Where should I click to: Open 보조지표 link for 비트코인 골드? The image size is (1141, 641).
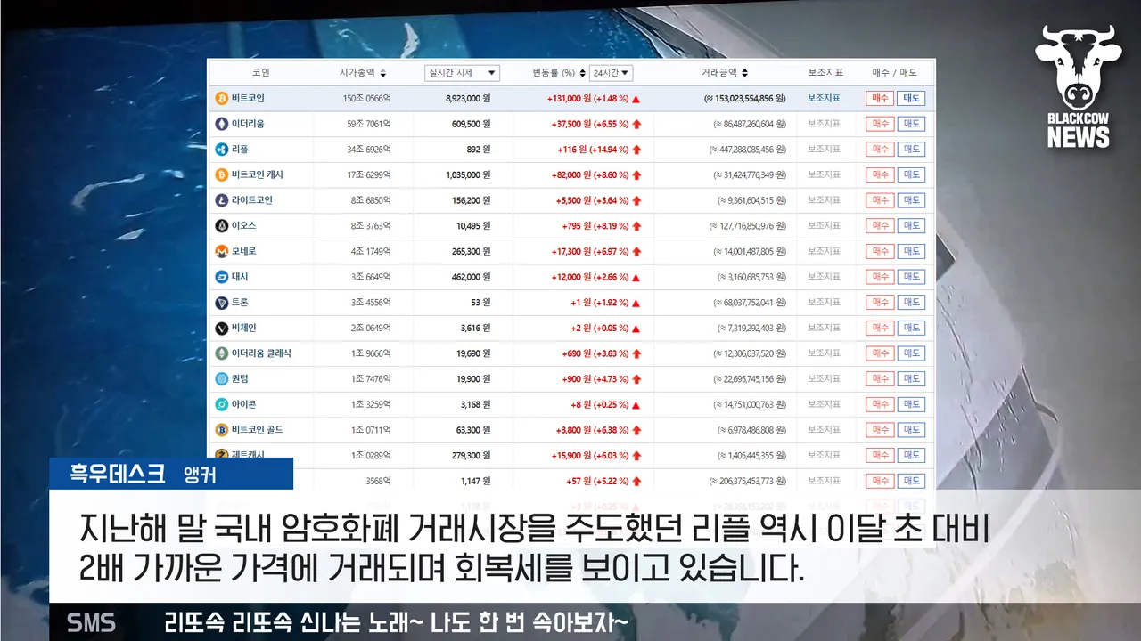tap(824, 430)
